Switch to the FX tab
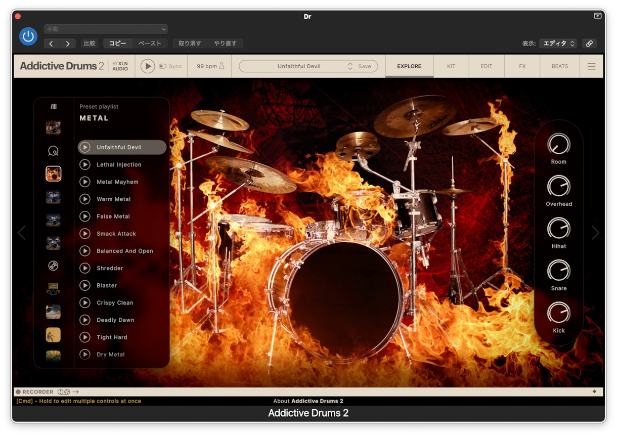 [522, 66]
